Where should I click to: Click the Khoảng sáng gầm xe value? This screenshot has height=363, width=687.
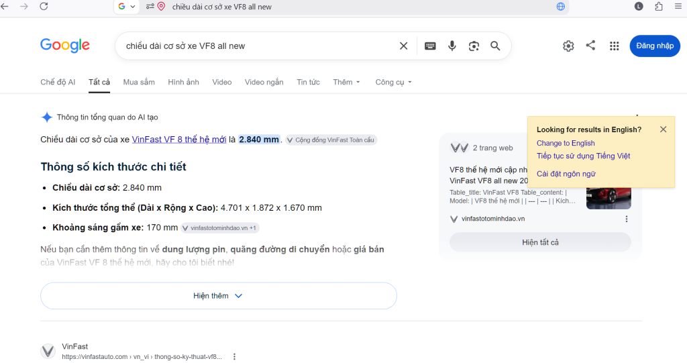[x=162, y=227]
